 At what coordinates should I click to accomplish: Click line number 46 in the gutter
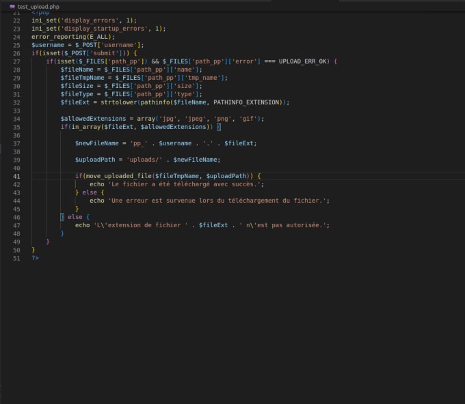(x=16, y=217)
